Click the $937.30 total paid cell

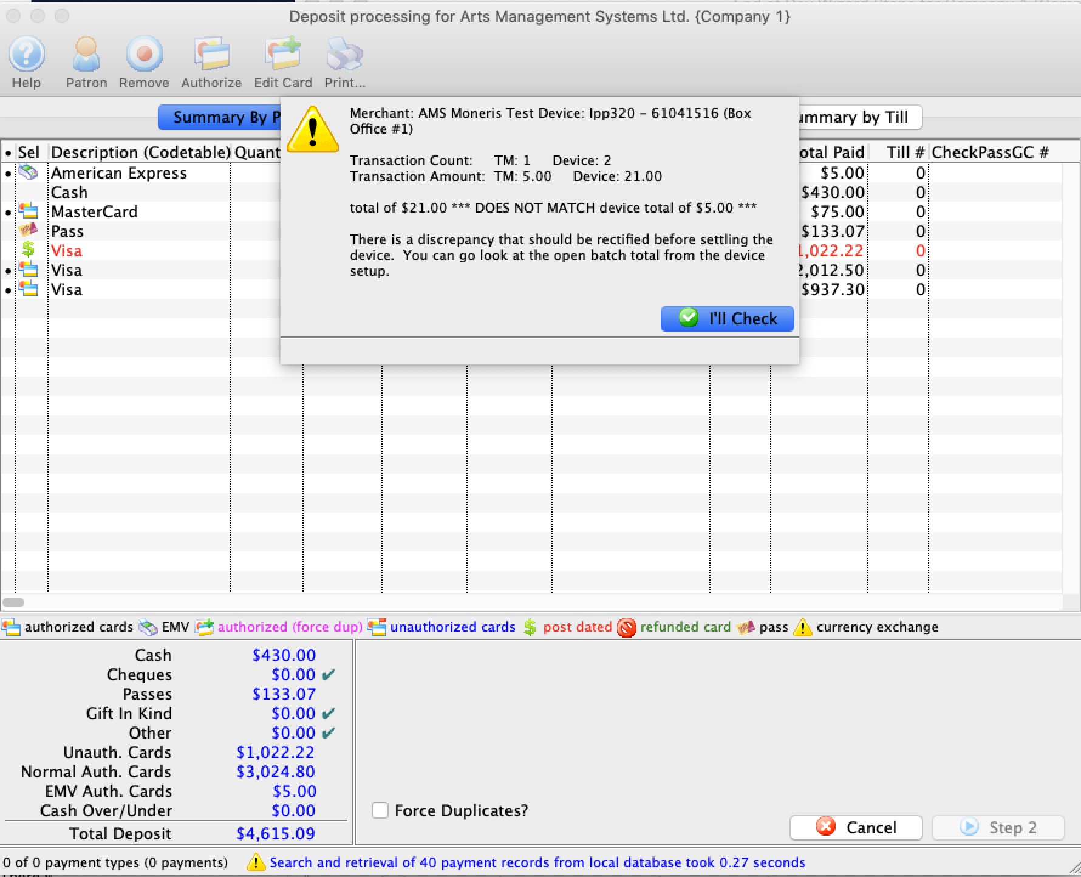(x=833, y=289)
